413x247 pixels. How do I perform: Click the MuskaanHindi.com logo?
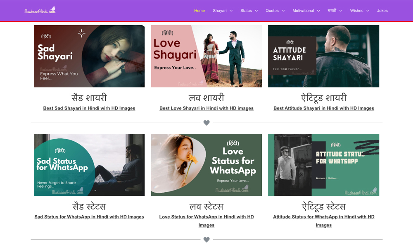(40, 10)
